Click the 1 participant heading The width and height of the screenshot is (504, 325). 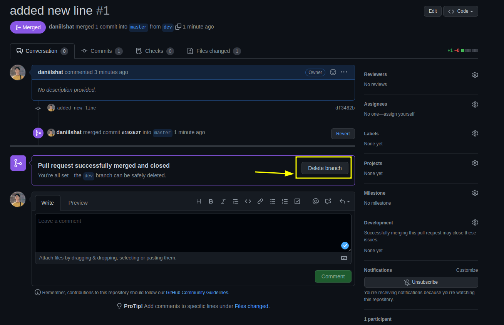378,319
